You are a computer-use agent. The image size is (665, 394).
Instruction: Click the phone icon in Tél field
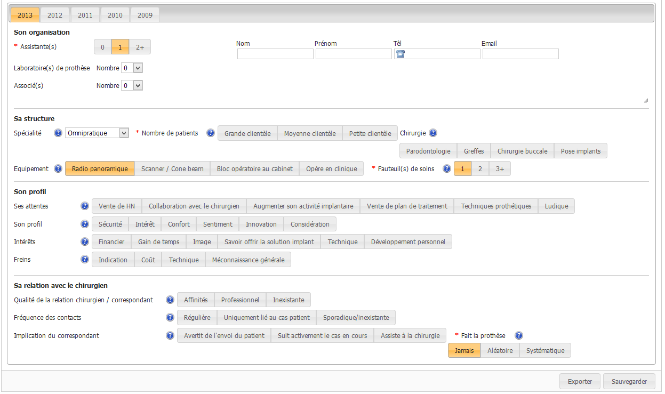coord(400,54)
